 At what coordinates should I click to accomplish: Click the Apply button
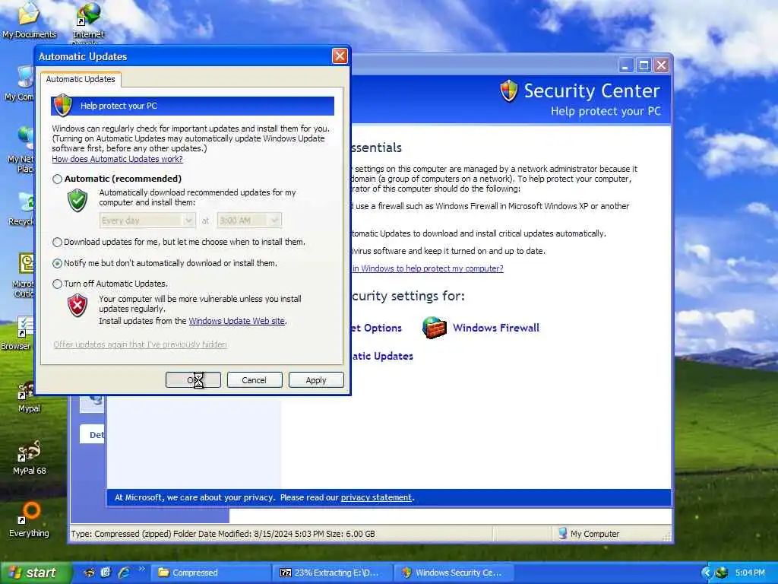point(316,380)
